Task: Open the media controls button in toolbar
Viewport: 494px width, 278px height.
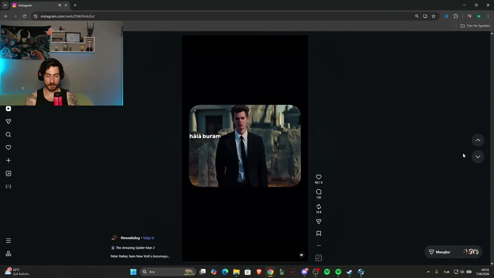Action: pyautogui.click(x=469, y=16)
